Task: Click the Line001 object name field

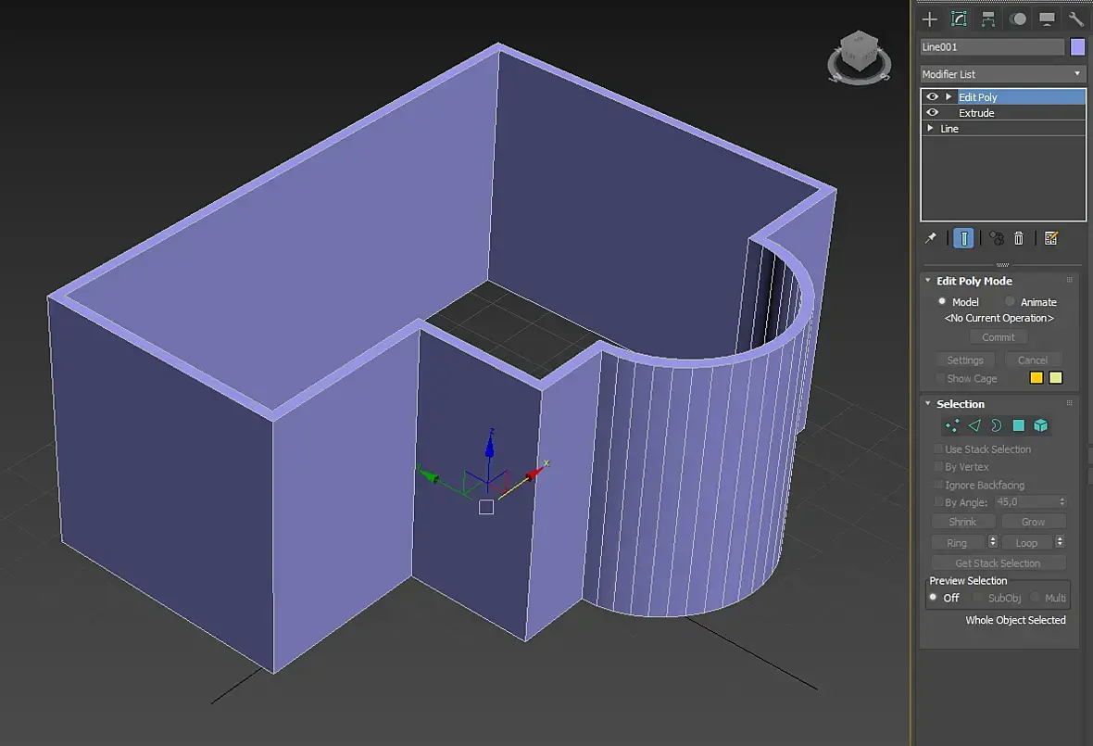Action: pyautogui.click(x=992, y=46)
